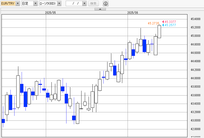Screen dimensions: 204x138
Task: Select the EUR/TRY currency pair field
Action: pyautogui.click(x=8, y=4)
